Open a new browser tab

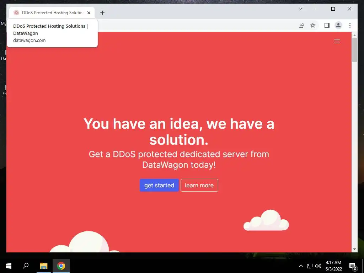102,13
